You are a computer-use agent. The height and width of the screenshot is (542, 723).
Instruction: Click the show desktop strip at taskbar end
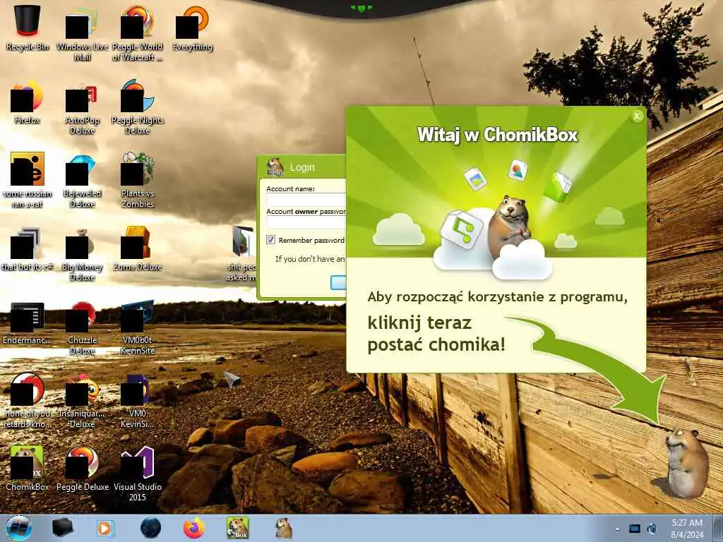(x=717, y=528)
